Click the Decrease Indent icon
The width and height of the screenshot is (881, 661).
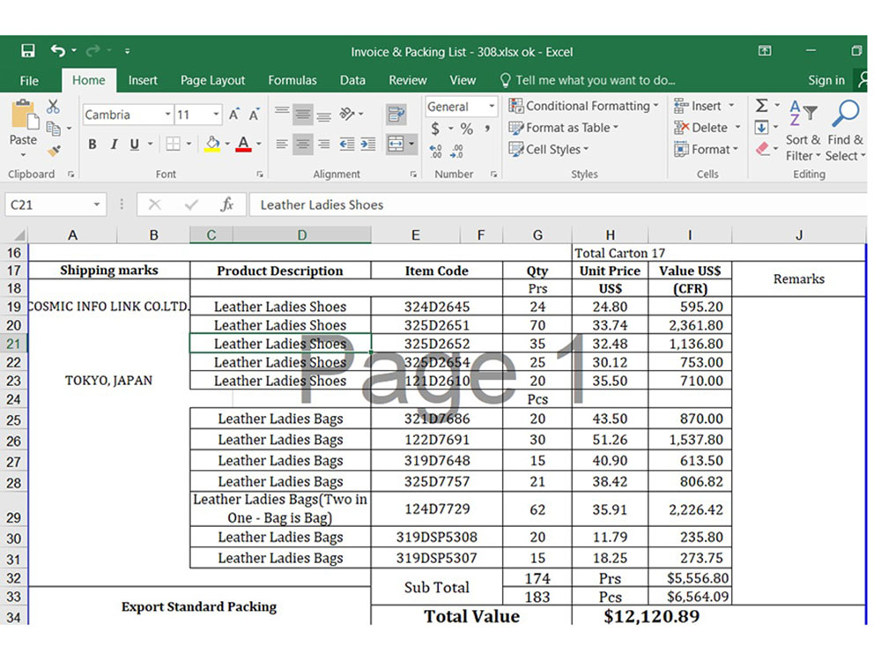pyautogui.click(x=346, y=145)
